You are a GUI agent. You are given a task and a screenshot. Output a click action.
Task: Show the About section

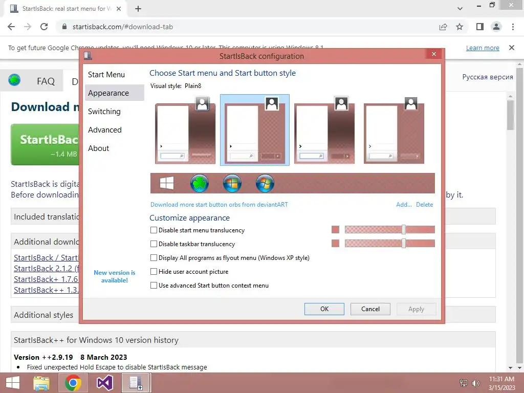(114, 148)
